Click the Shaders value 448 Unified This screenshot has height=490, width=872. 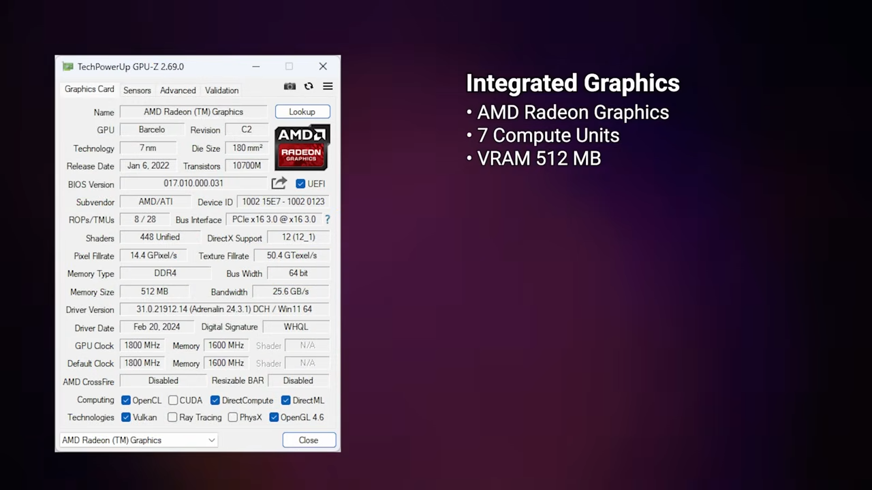[160, 237]
